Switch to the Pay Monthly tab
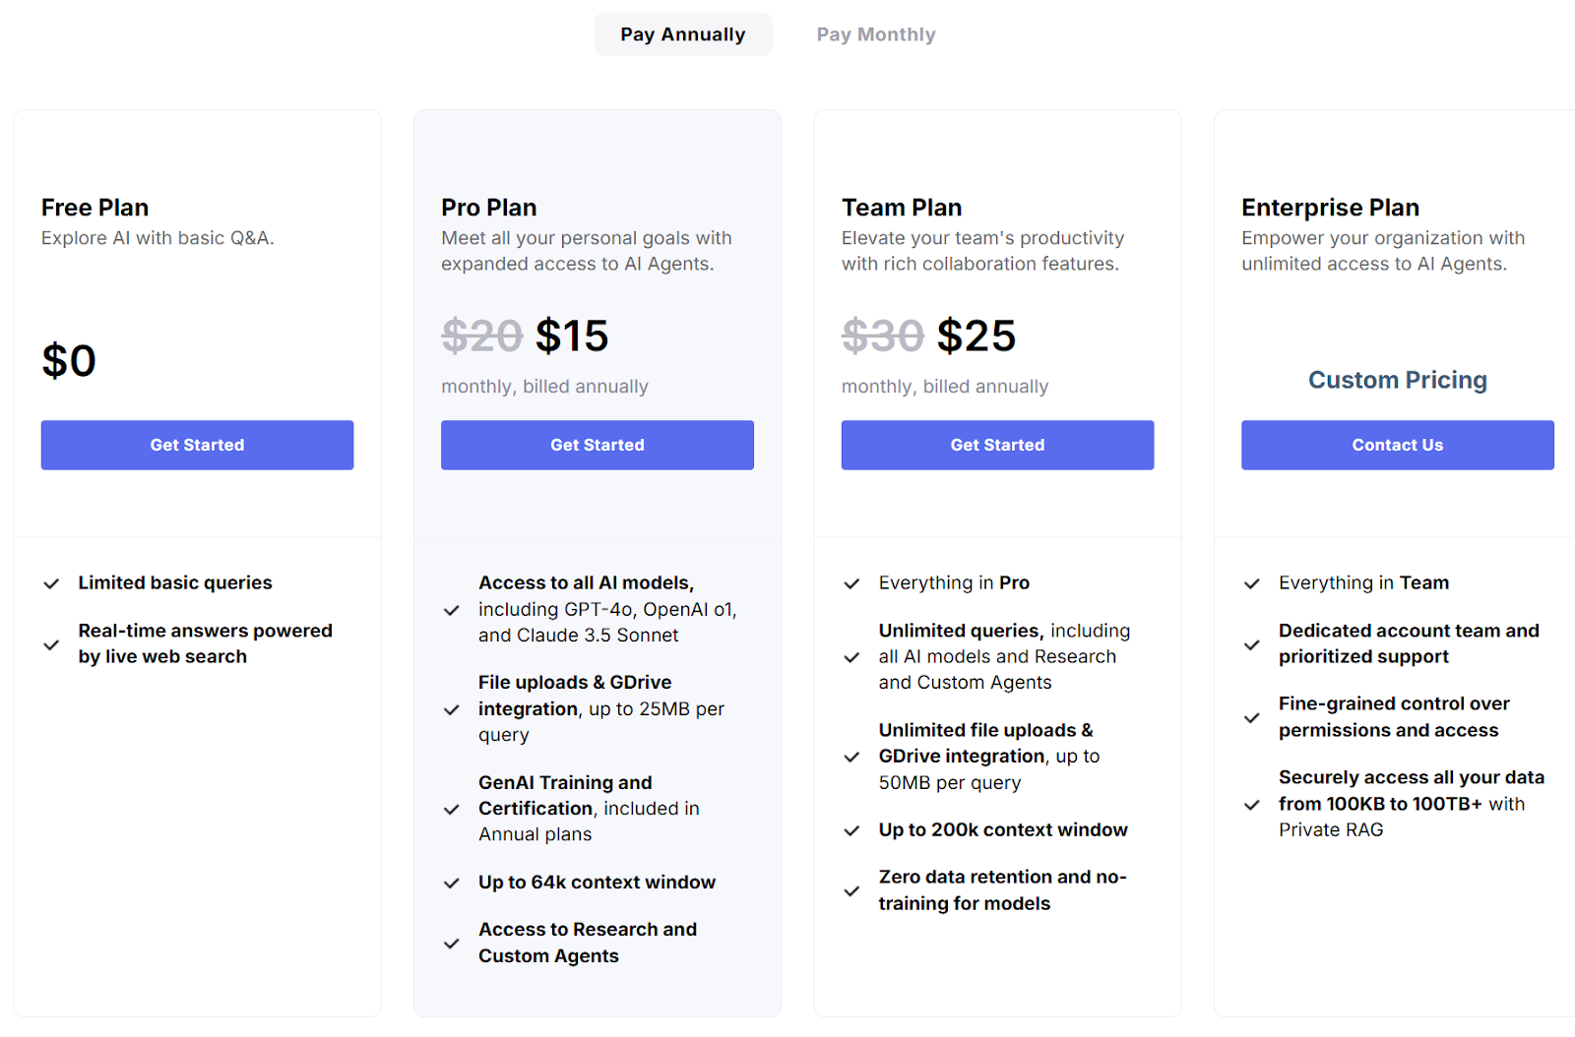Screen dimensions: 1575x1037 point(875,33)
